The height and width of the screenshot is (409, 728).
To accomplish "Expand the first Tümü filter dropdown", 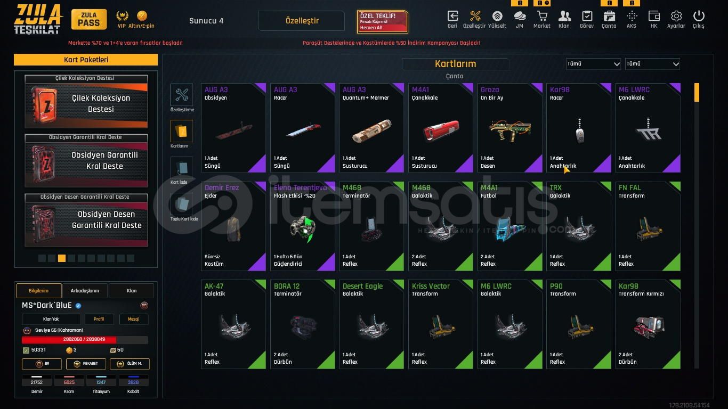I will (x=593, y=64).
